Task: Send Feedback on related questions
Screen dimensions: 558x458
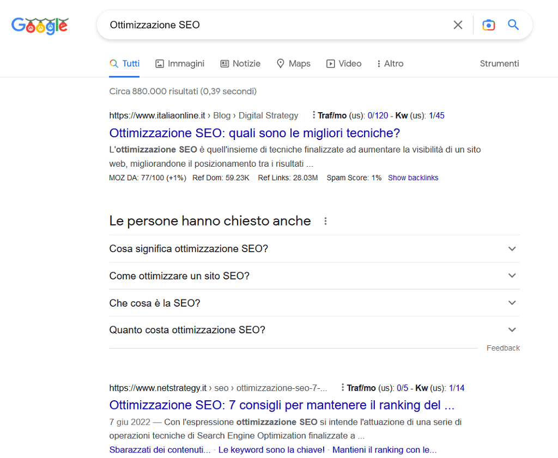Action: 503,347
